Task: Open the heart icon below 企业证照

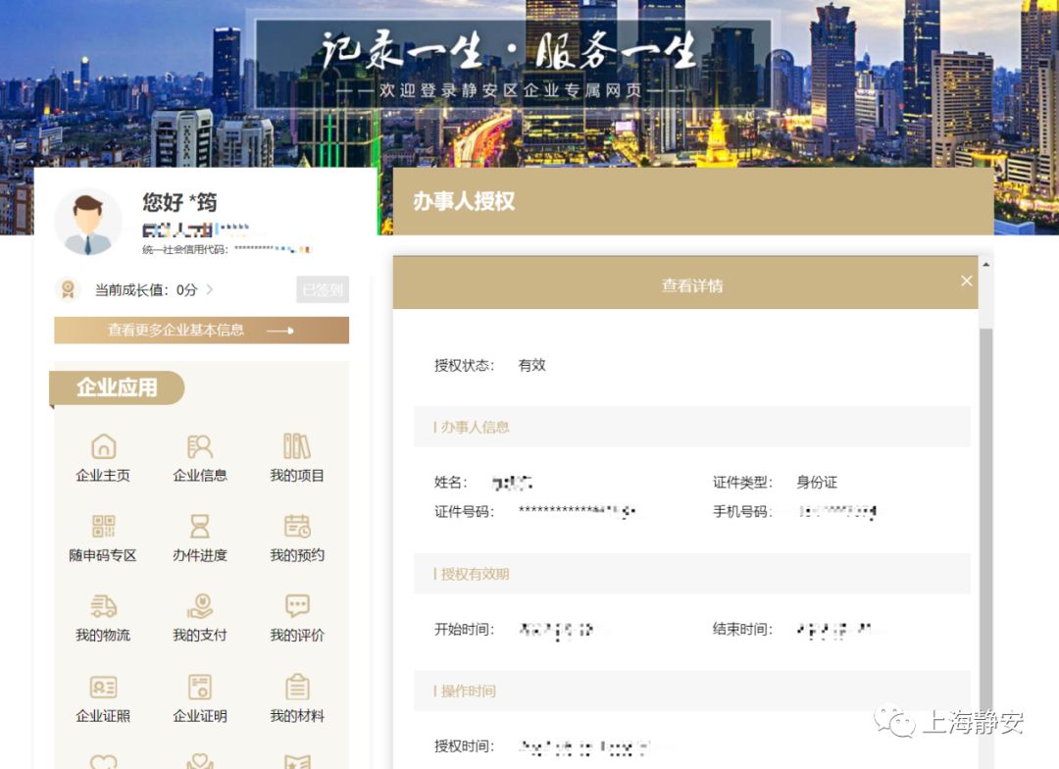Action: [104, 760]
